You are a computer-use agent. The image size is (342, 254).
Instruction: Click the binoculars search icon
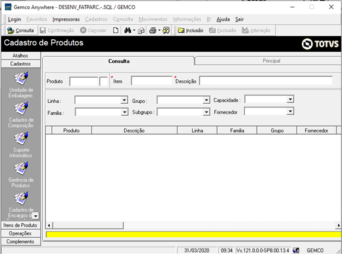(128, 30)
